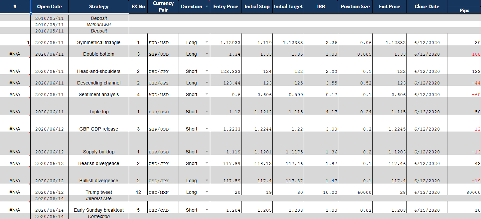Image resolution: width=481 pixels, height=219 pixels.
Task: Click the IRR cell showing 4.17
Action: click(321, 106)
